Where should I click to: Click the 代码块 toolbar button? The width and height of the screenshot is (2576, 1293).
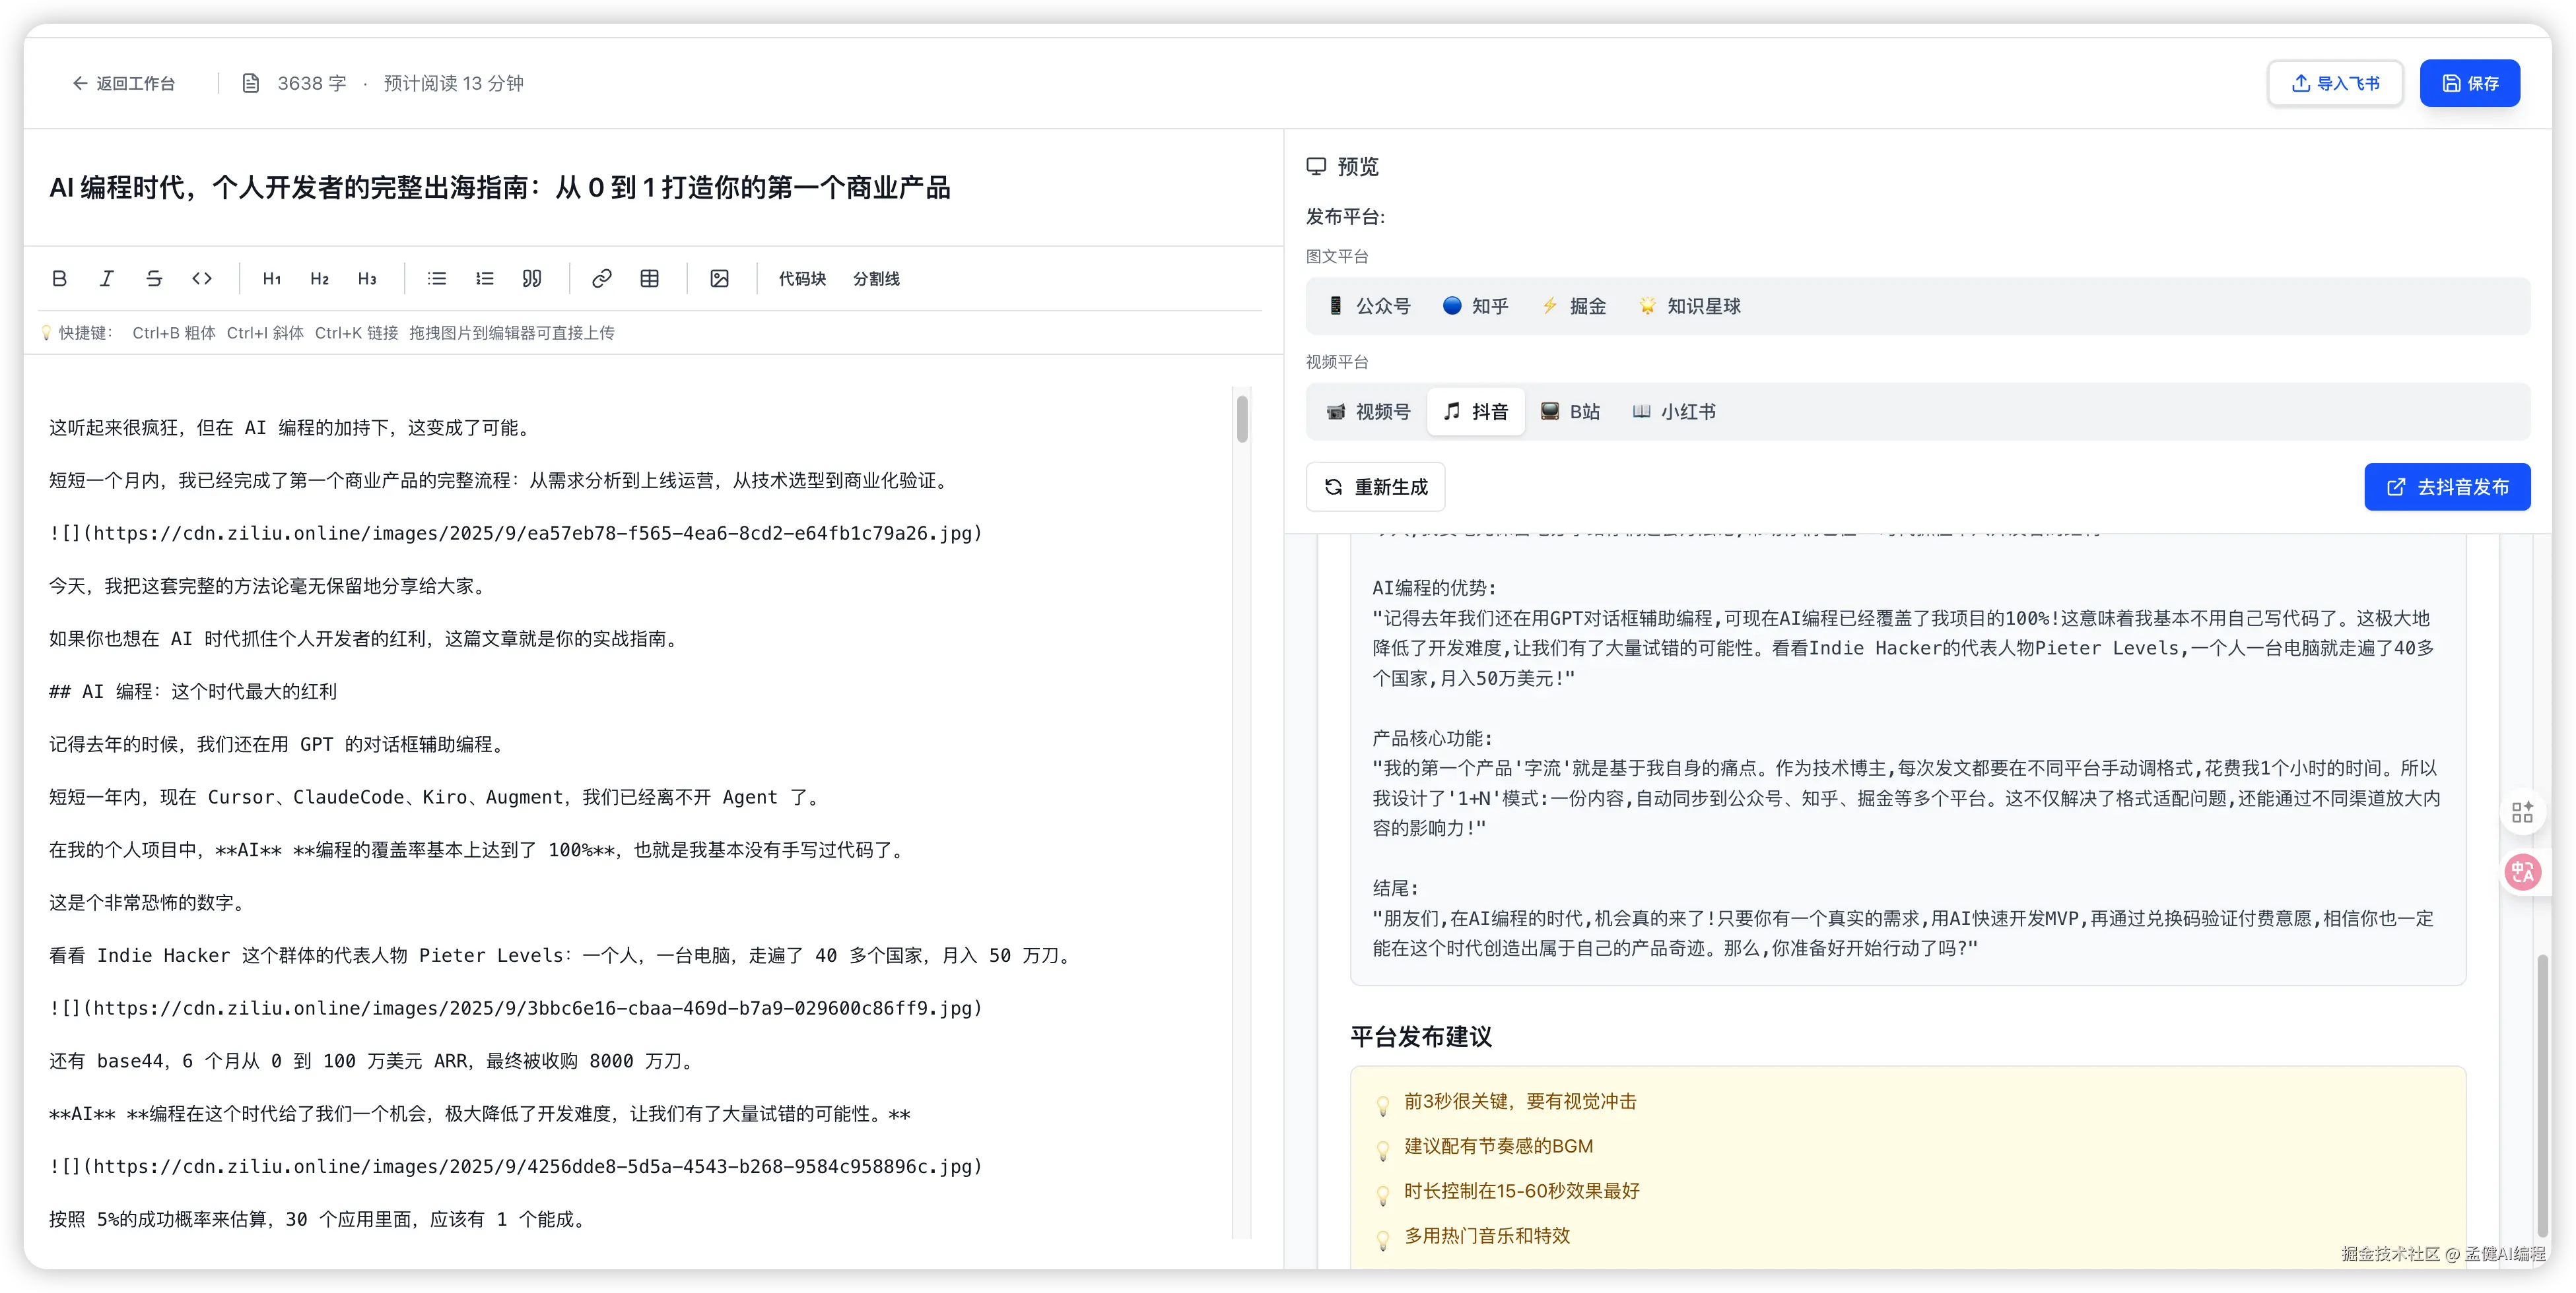802,279
